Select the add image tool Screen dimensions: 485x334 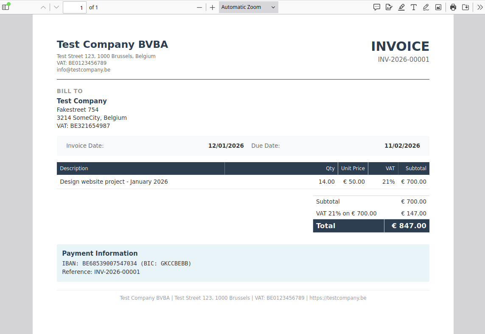click(438, 7)
